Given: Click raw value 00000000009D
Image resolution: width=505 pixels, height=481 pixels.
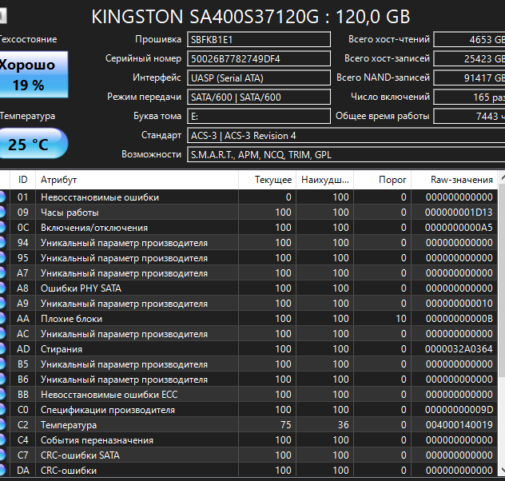Looking at the screenshot, I should point(459,410).
